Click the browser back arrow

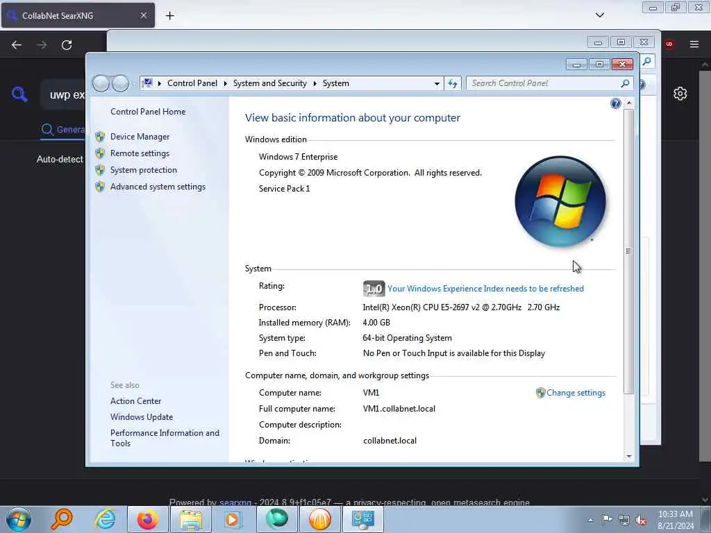click(17, 45)
